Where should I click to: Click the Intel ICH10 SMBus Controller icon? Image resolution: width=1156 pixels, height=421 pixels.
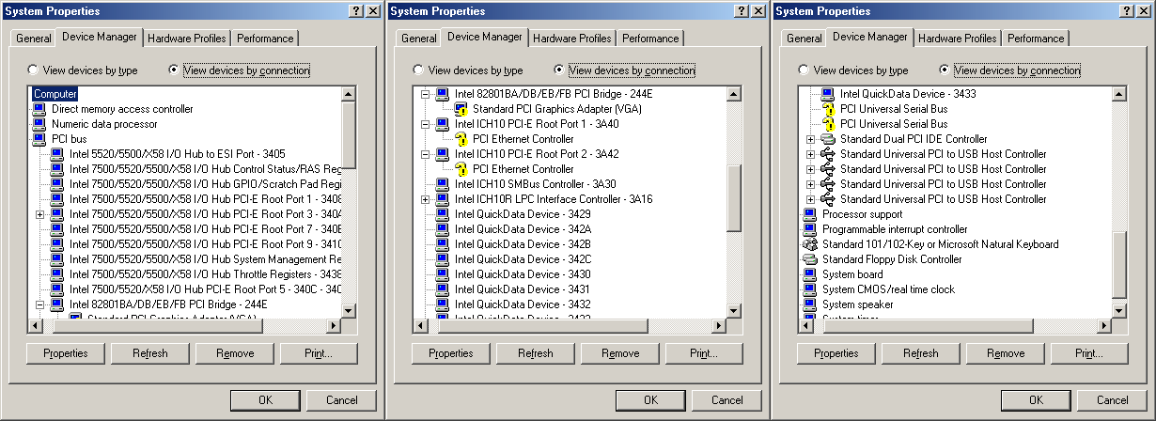pyautogui.click(x=443, y=184)
